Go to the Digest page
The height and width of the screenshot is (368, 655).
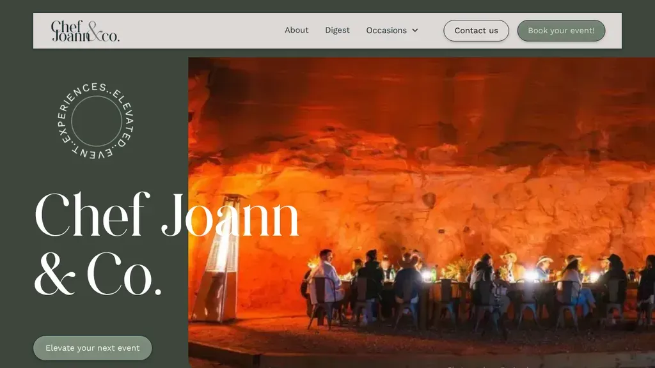338,30
